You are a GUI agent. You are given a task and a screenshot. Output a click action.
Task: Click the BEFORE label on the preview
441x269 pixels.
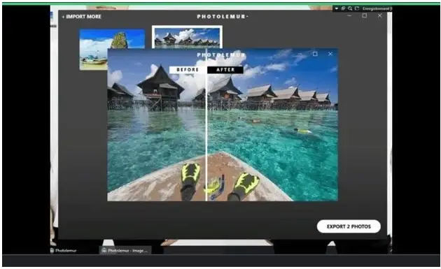coord(188,70)
